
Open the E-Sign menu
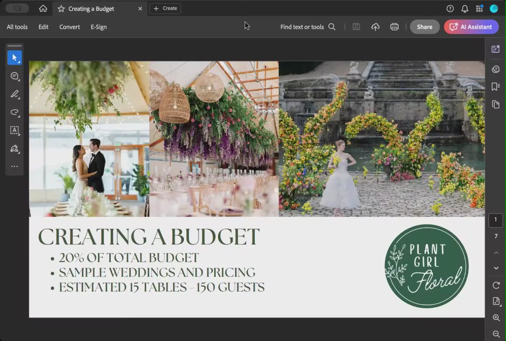(99, 27)
